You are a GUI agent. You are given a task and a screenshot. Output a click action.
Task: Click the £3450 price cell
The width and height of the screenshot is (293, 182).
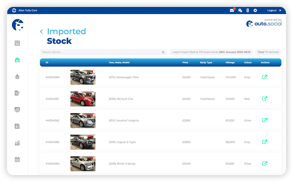[186, 164]
